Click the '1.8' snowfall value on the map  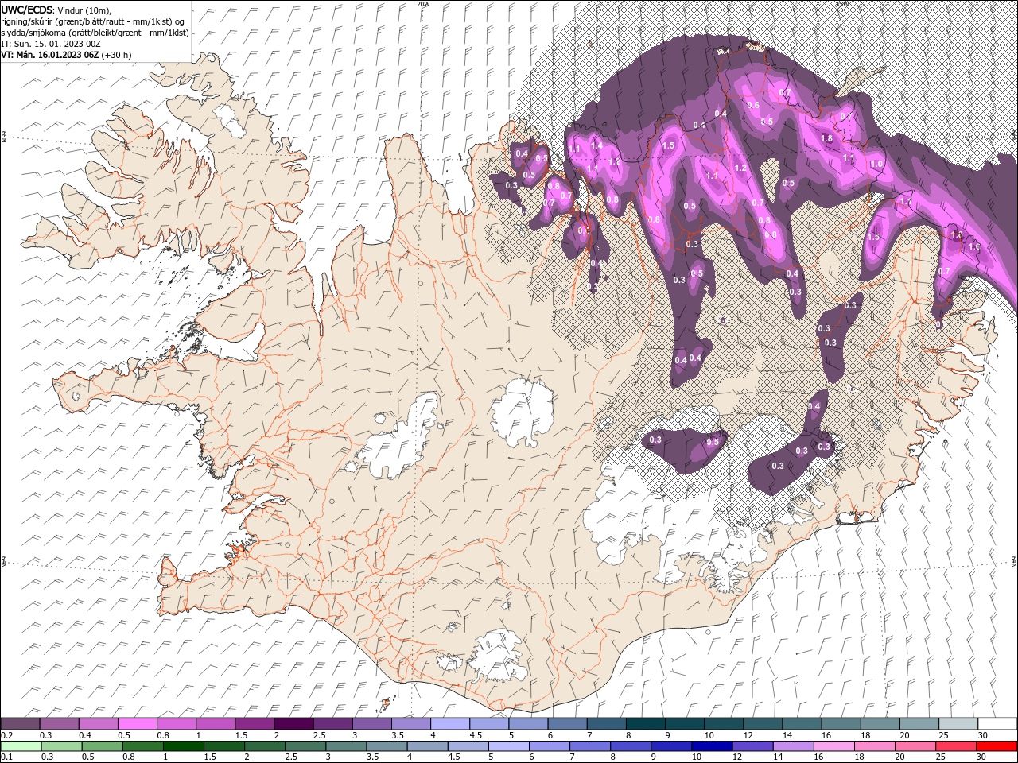click(x=826, y=138)
